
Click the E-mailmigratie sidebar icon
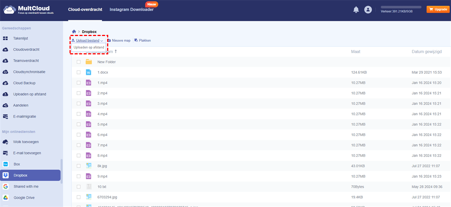6,117
